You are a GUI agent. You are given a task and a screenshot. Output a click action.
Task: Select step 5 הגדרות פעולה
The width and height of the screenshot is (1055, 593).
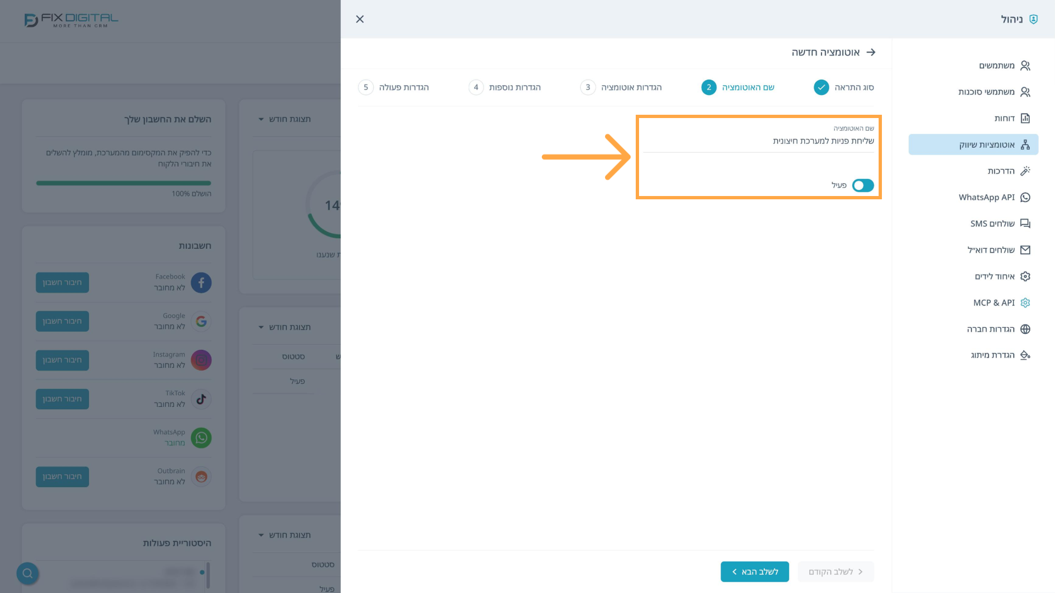coord(393,87)
